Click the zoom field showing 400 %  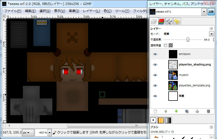point(41,133)
